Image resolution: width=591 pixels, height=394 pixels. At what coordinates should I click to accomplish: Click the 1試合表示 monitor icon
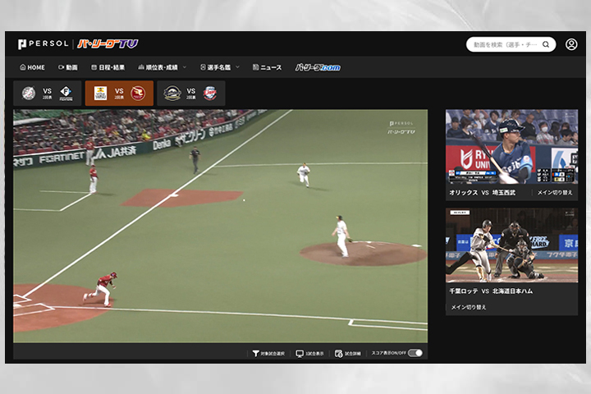[300, 353]
